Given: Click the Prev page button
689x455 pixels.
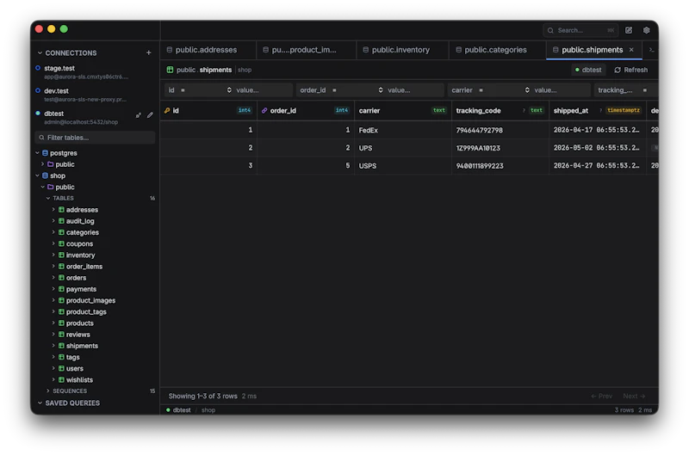Looking at the screenshot, I should point(601,397).
